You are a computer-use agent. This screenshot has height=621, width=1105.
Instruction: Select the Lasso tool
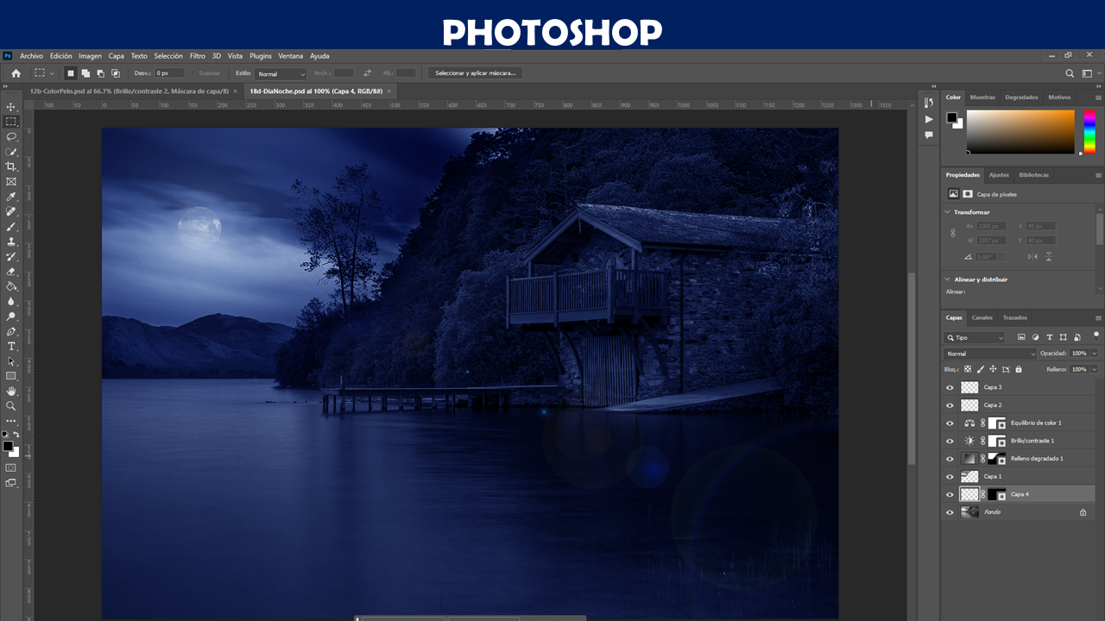point(11,136)
